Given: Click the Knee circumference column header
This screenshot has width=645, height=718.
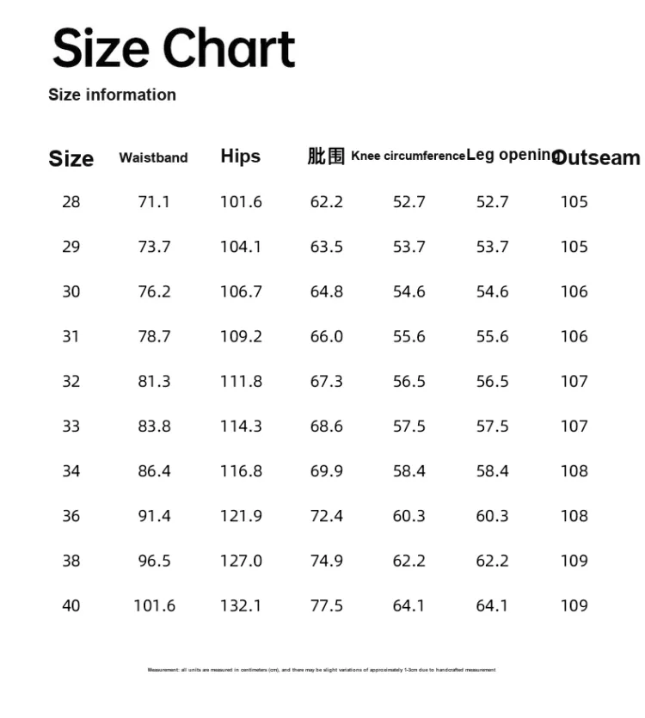Looking at the screenshot, I should [408, 156].
